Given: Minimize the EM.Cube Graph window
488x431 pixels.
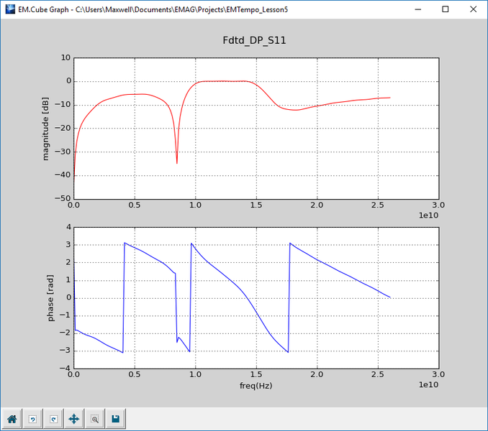Looking at the screenshot, I should [x=413, y=9].
